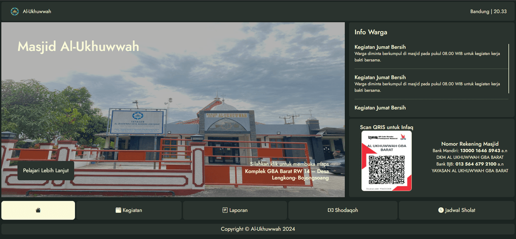Viewport: 516px width, 239px height.
Task: Click DKM AL UKHUWWAH GBA BARAT text
Action: click(x=470, y=157)
